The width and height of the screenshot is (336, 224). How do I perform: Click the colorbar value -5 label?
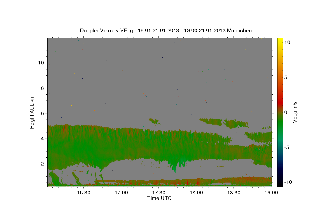287,147
